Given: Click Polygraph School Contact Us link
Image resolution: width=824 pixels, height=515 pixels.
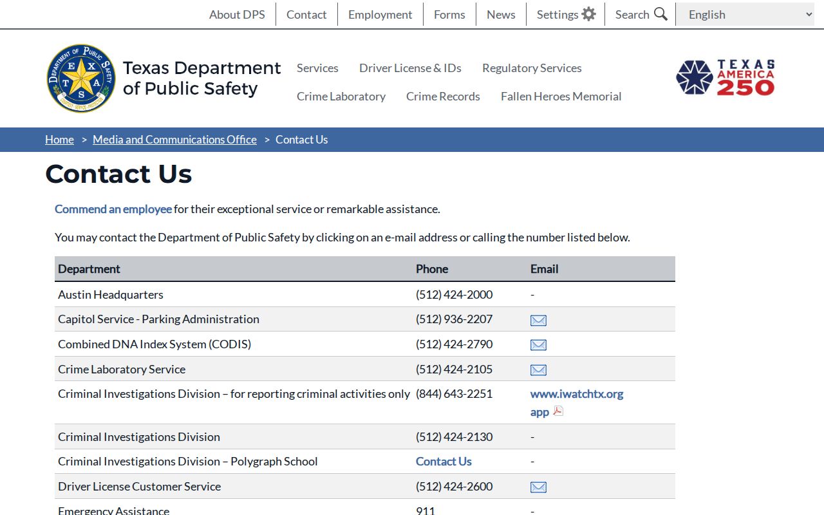Looking at the screenshot, I should (x=444, y=462).
